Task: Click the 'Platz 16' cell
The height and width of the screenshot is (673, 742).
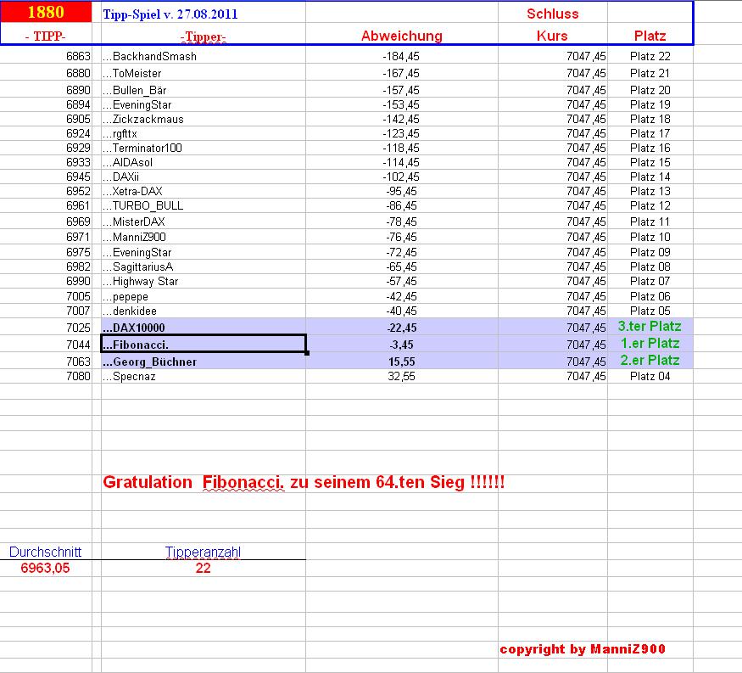Action: 650,149
